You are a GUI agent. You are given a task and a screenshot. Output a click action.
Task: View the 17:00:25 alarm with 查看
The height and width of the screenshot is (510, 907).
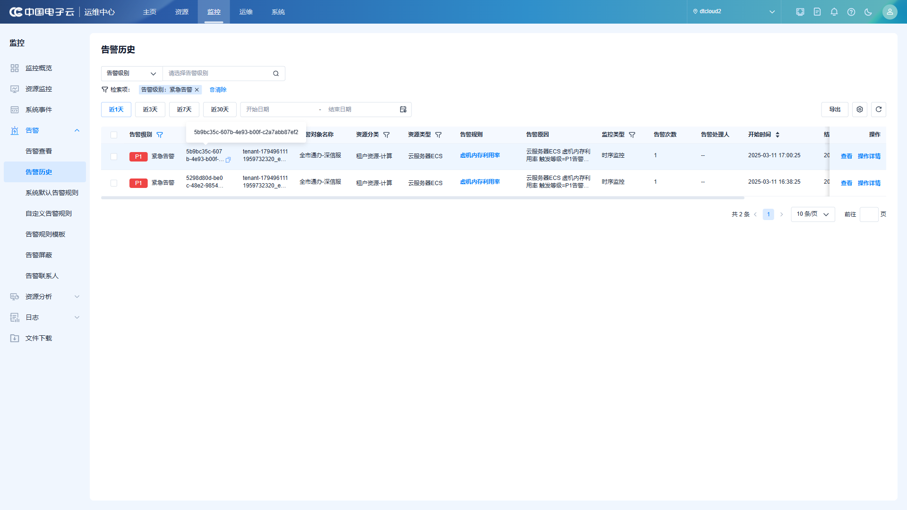tap(847, 156)
